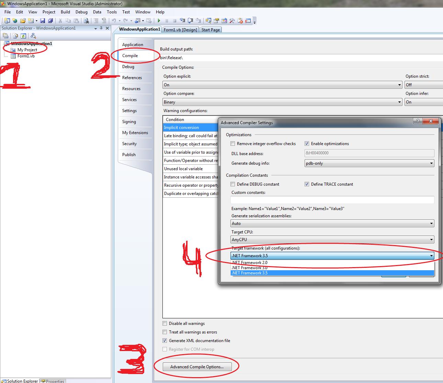Click the View Class Diagram icon
Image resolution: width=443 pixels, height=383 pixels.
33,36
